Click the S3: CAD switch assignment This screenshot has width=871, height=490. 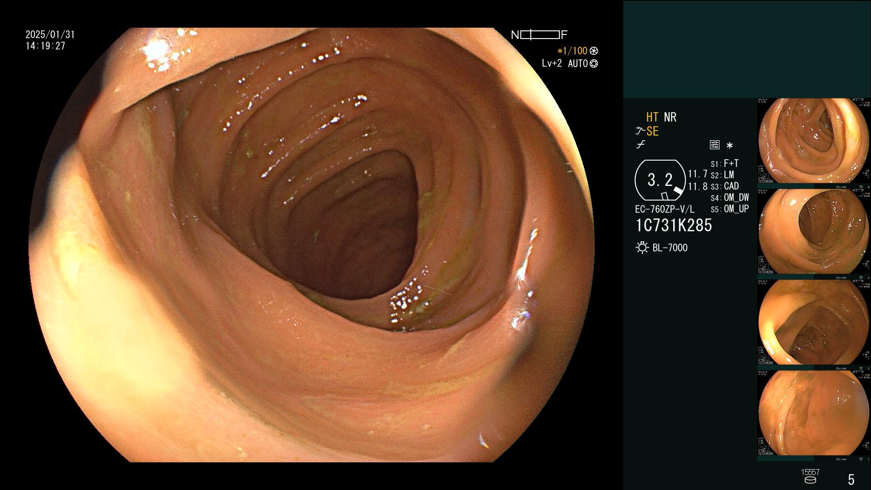724,186
